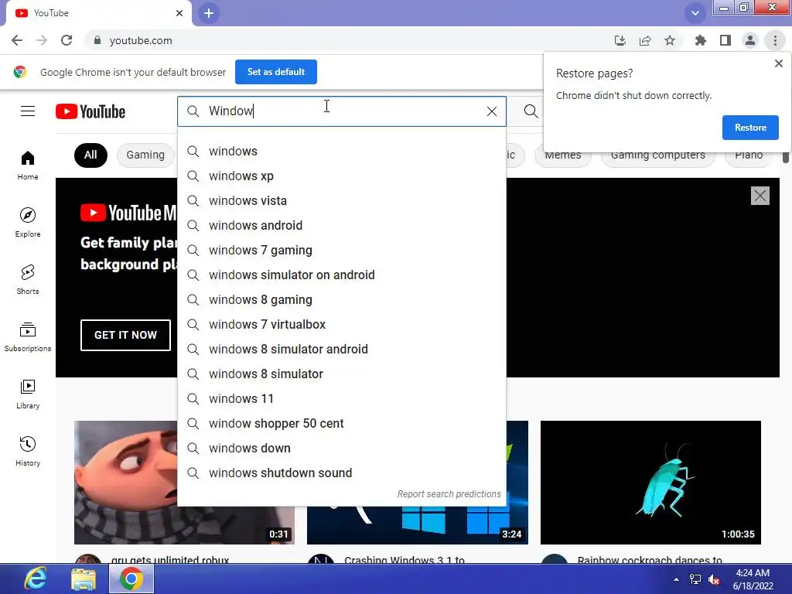This screenshot has width=792, height=594.
Task: Bookmark this page with star icon
Action: pyautogui.click(x=670, y=40)
